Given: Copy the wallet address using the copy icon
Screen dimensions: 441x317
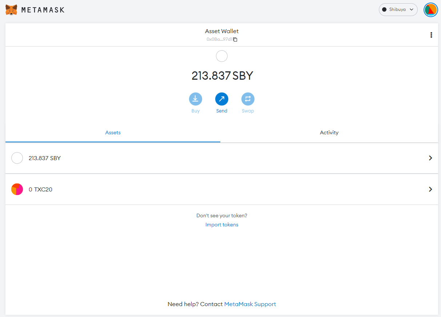Looking at the screenshot, I should 235,39.
